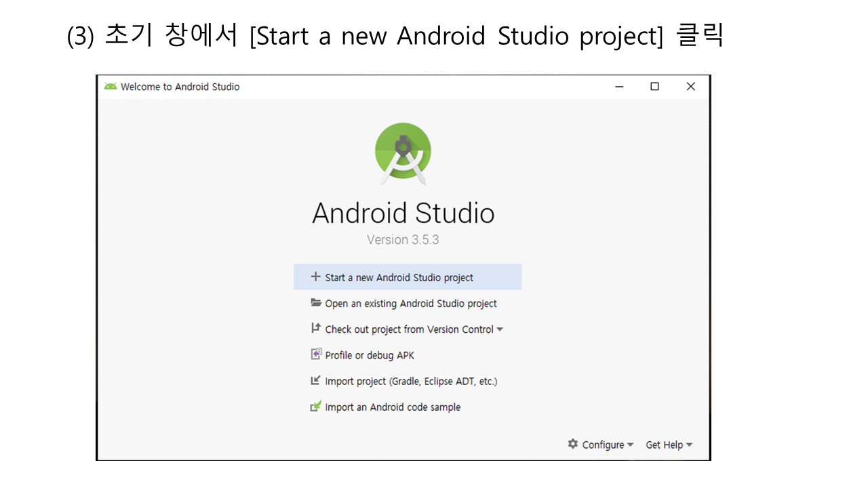Click Import project (Gradle, Eclipse ADT, etc.) text

(x=411, y=381)
